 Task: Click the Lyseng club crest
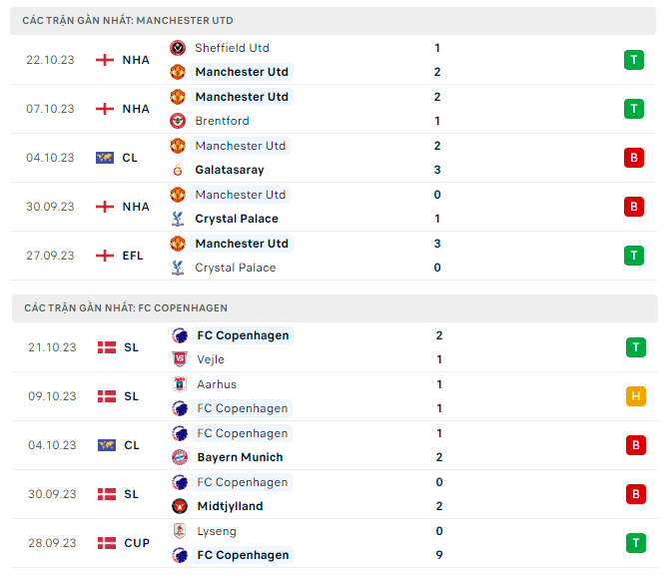[179, 531]
